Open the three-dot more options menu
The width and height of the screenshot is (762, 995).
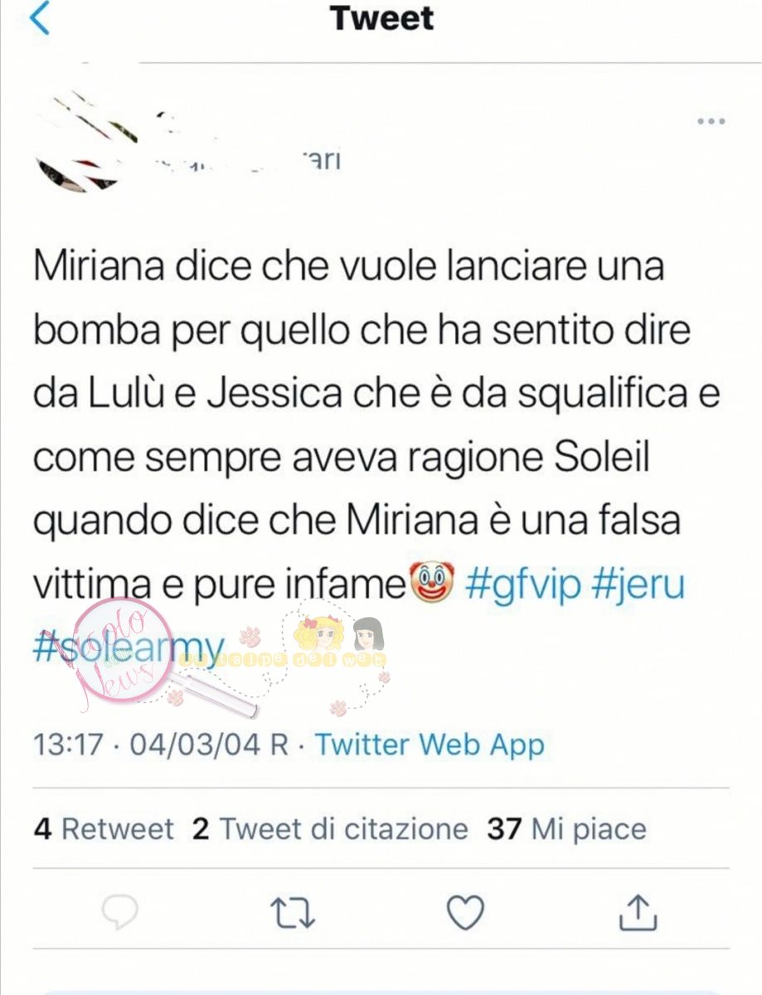711,122
